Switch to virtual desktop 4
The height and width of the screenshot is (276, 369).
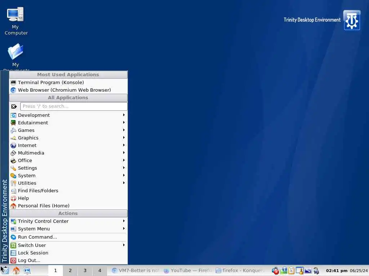(100, 270)
